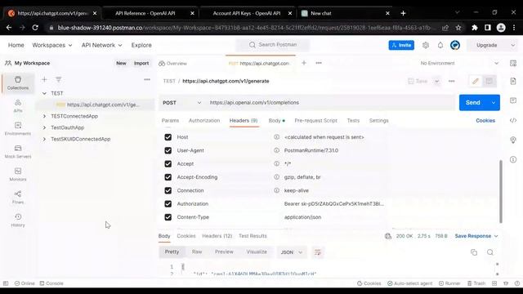Open the comments icon in right sidebar
Image resolution: width=523 pixels, height=294 pixels.
click(x=513, y=100)
